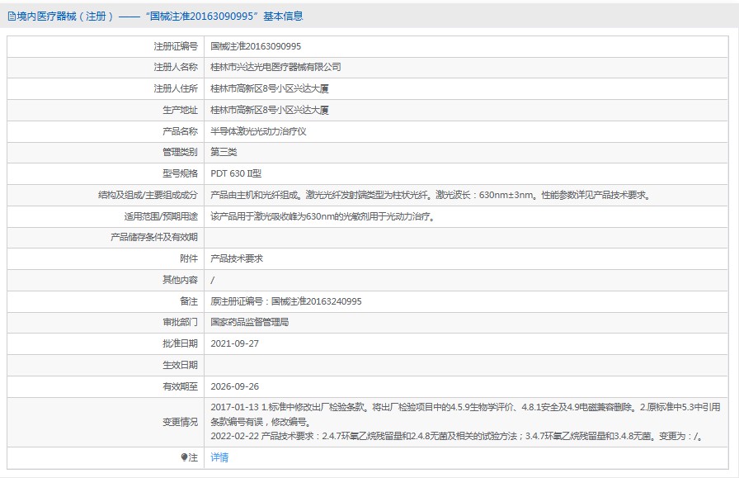Image resolution: width=739 pixels, height=478 pixels.
Task: Click the 有效期至 label
Action: pos(180,386)
